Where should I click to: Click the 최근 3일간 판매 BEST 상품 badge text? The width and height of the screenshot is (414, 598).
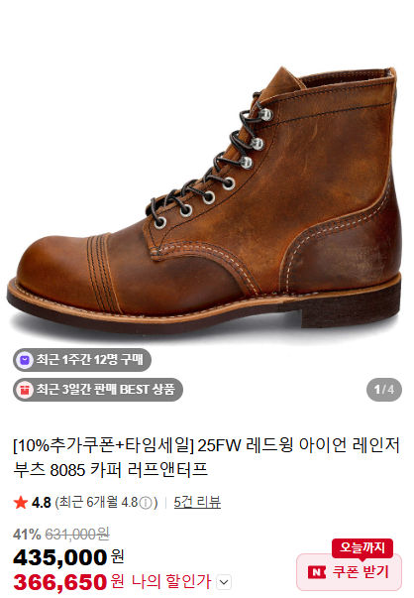[x=106, y=390]
